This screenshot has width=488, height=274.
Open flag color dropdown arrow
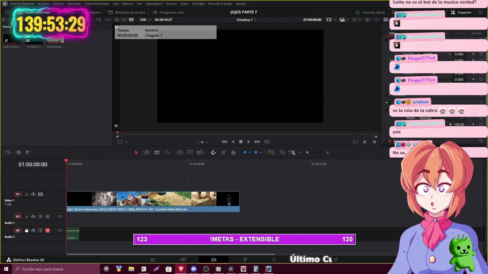[x=250, y=153]
